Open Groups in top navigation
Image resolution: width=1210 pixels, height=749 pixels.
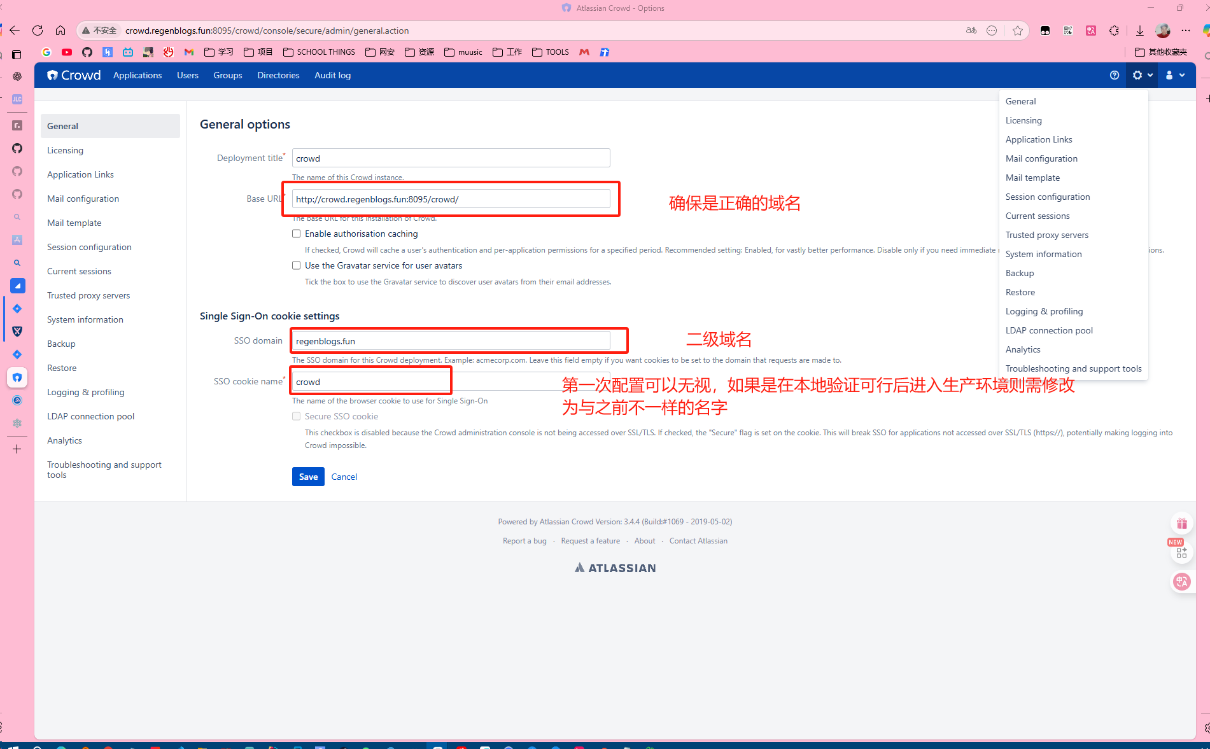228,75
